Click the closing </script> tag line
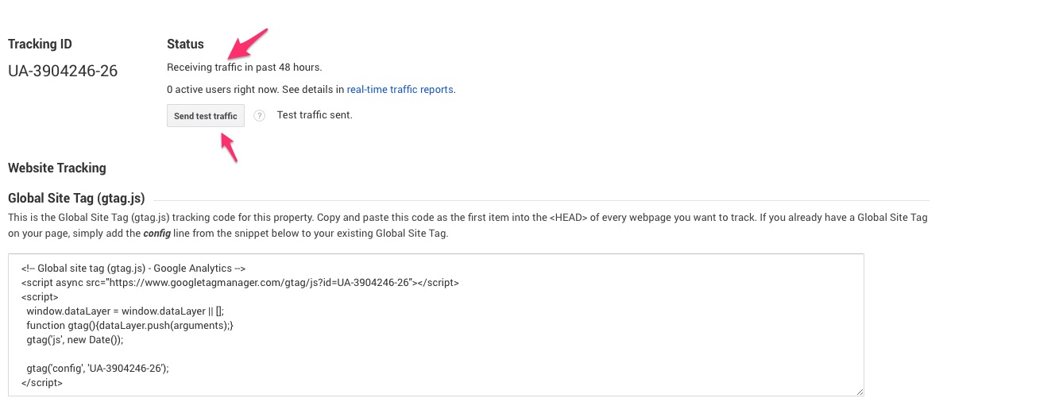Image resolution: width=1059 pixels, height=402 pixels. click(x=42, y=383)
